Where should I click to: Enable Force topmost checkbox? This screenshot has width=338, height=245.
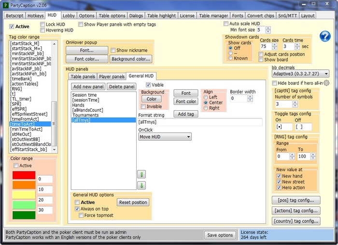(x=81, y=215)
